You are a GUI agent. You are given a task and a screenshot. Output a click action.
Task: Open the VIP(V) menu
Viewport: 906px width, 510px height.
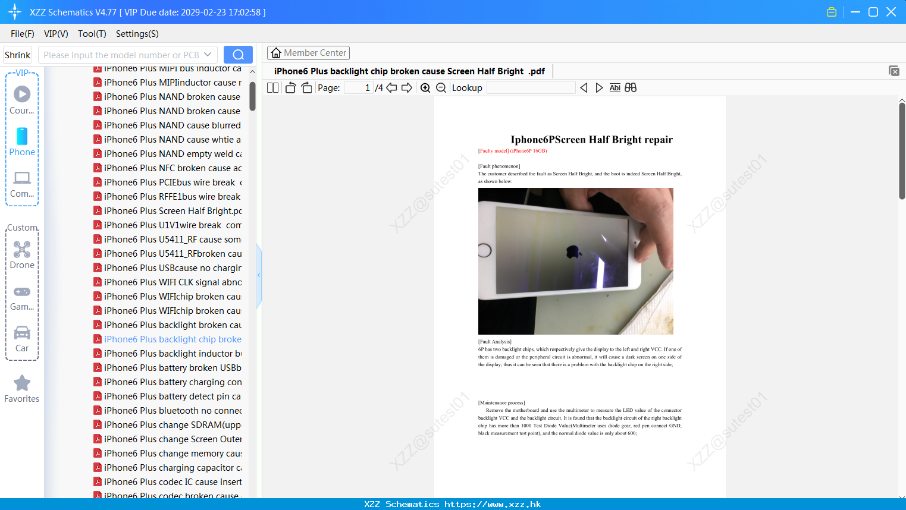click(x=56, y=34)
